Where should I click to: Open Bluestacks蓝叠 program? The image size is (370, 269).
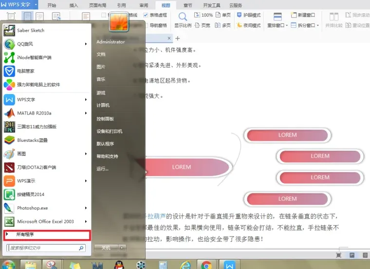(x=47, y=140)
